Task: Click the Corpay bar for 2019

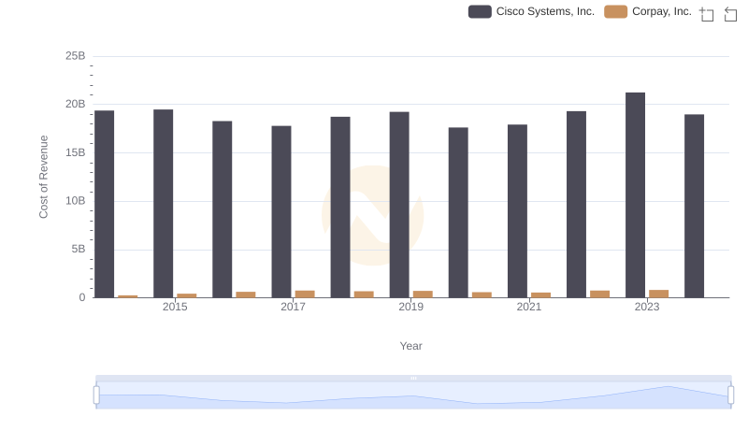Action: [423, 295]
